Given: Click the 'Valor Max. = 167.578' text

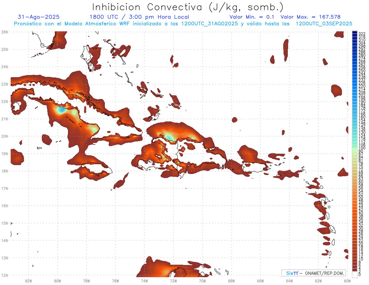Looking at the screenshot, I should 311,17.
